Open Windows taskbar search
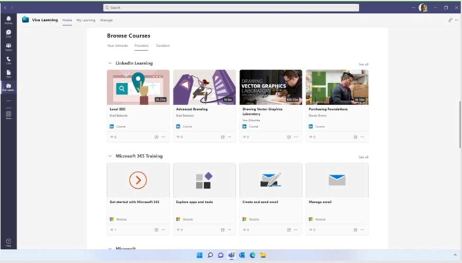Image resolution: width=462 pixels, height=263 pixels. point(210,255)
